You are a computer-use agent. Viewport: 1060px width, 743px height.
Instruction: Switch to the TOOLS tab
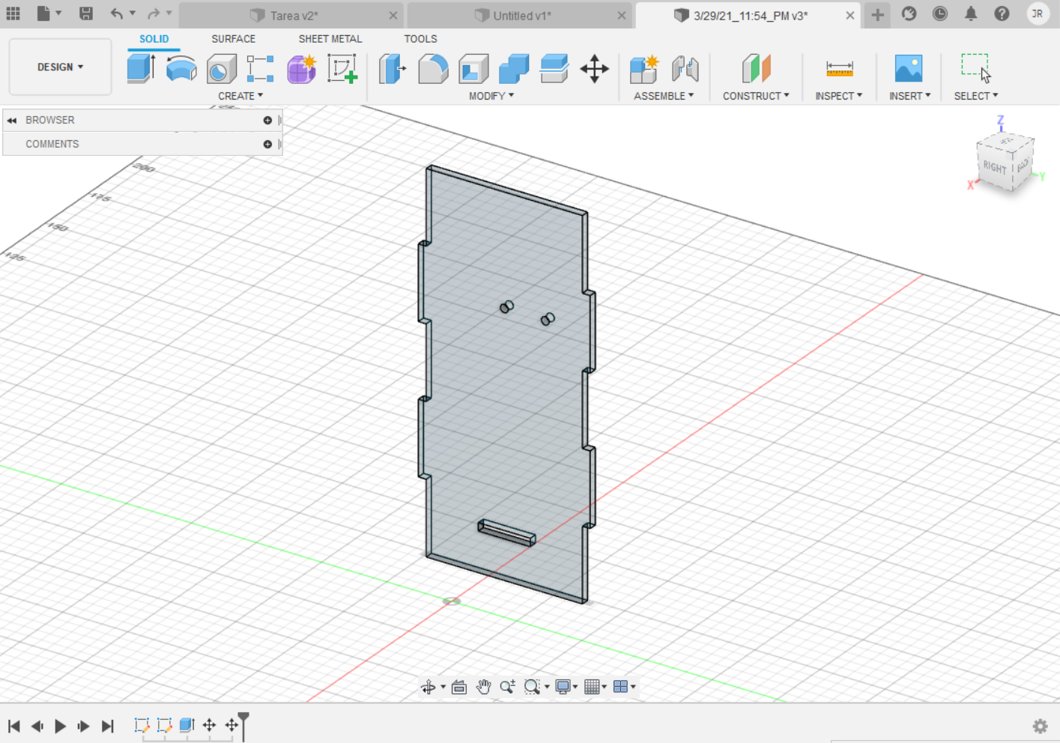(x=420, y=39)
